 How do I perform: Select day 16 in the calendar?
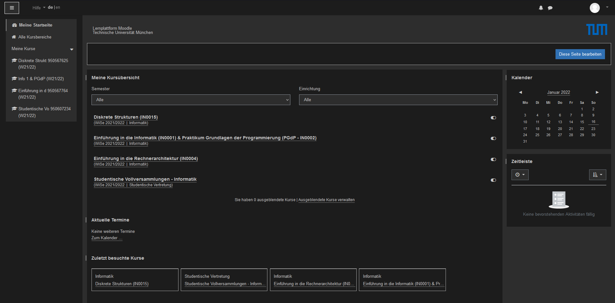pos(593,122)
